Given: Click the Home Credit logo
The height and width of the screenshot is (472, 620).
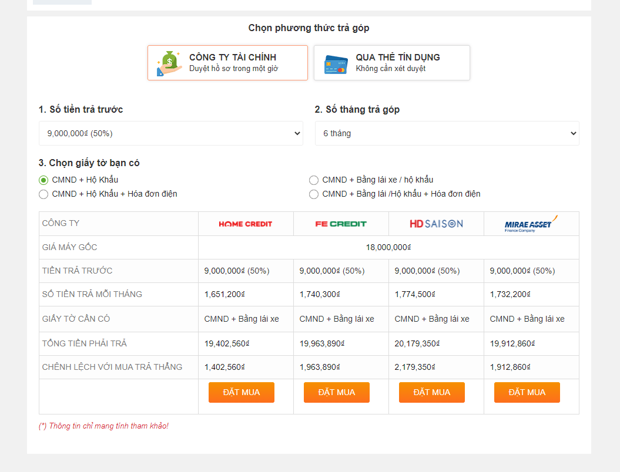Looking at the screenshot, I should [x=245, y=224].
